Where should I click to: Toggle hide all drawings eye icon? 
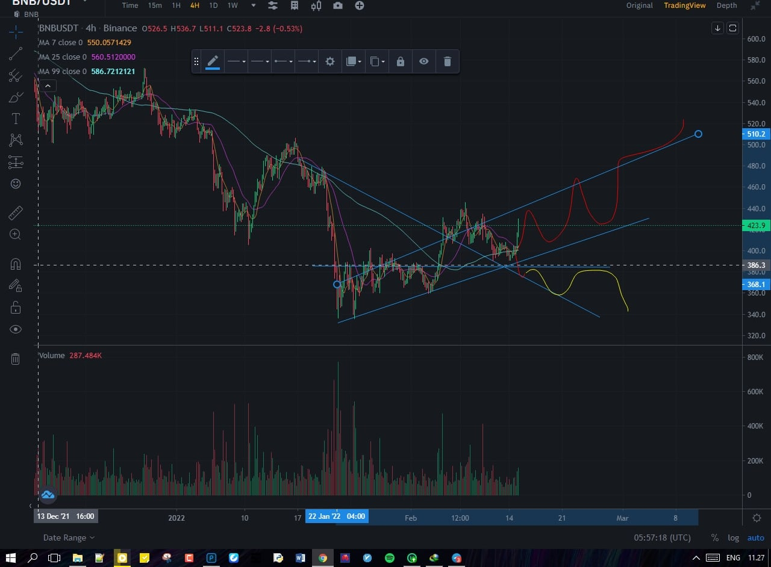pyautogui.click(x=16, y=329)
